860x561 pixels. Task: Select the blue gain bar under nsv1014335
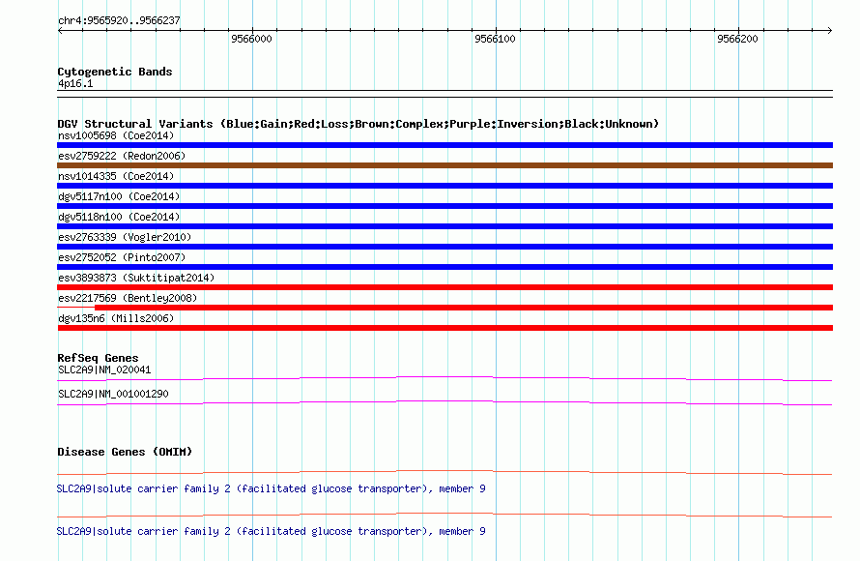[x=444, y=186]
